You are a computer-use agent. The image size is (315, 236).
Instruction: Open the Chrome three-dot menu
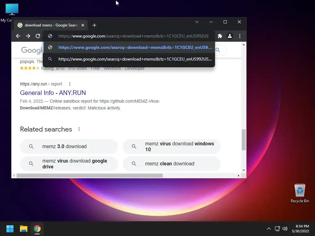click(x=240, y=36)
